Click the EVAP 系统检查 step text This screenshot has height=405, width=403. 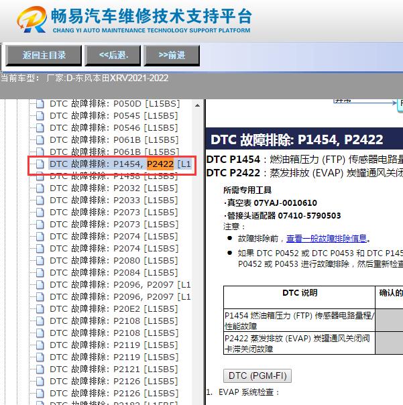(249, 392)
